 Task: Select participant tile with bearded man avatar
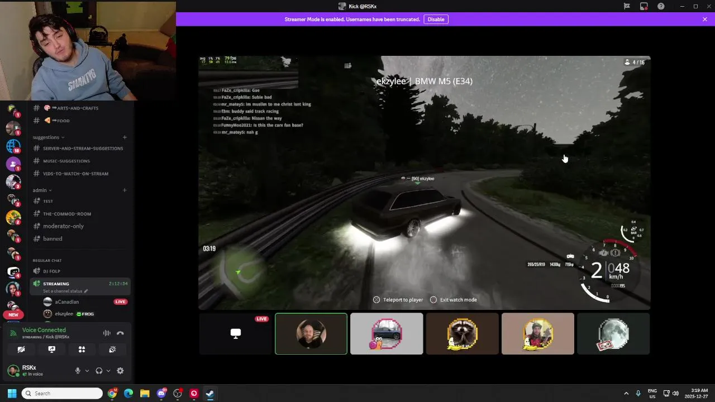[x=311, y=334]
